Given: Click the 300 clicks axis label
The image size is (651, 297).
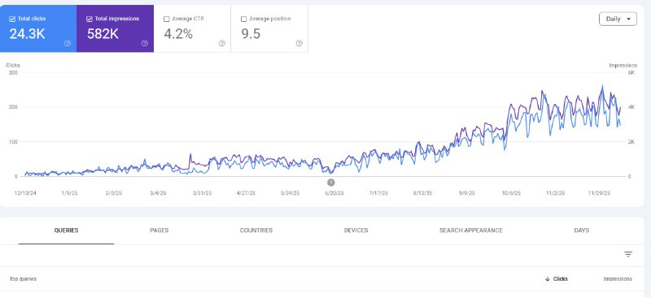Looking at the screenshot, I should [13, 72].
